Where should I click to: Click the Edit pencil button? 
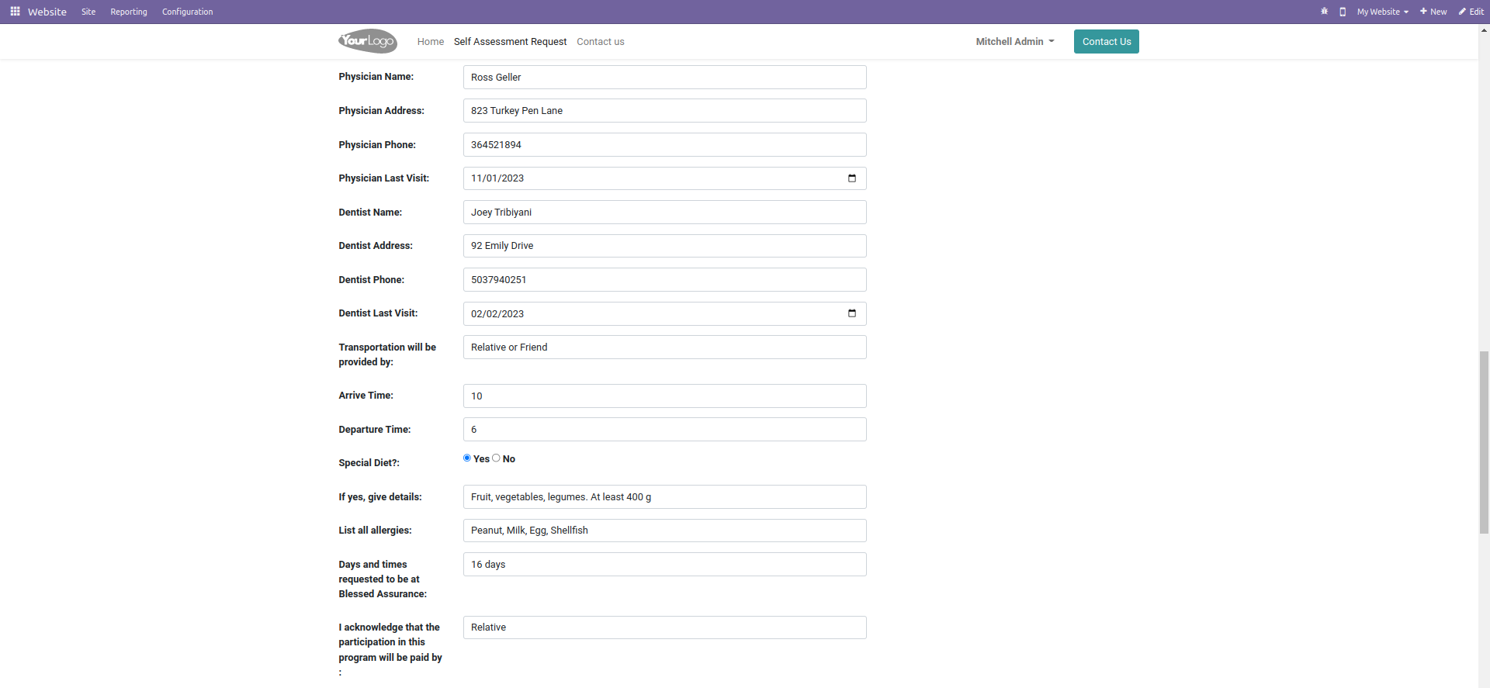(1471, 12)
